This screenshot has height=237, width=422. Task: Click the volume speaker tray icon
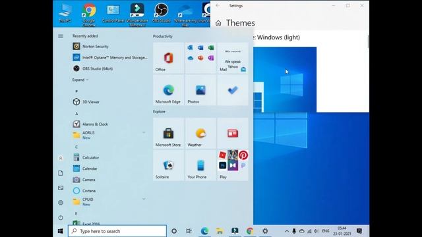click(316, 231)
